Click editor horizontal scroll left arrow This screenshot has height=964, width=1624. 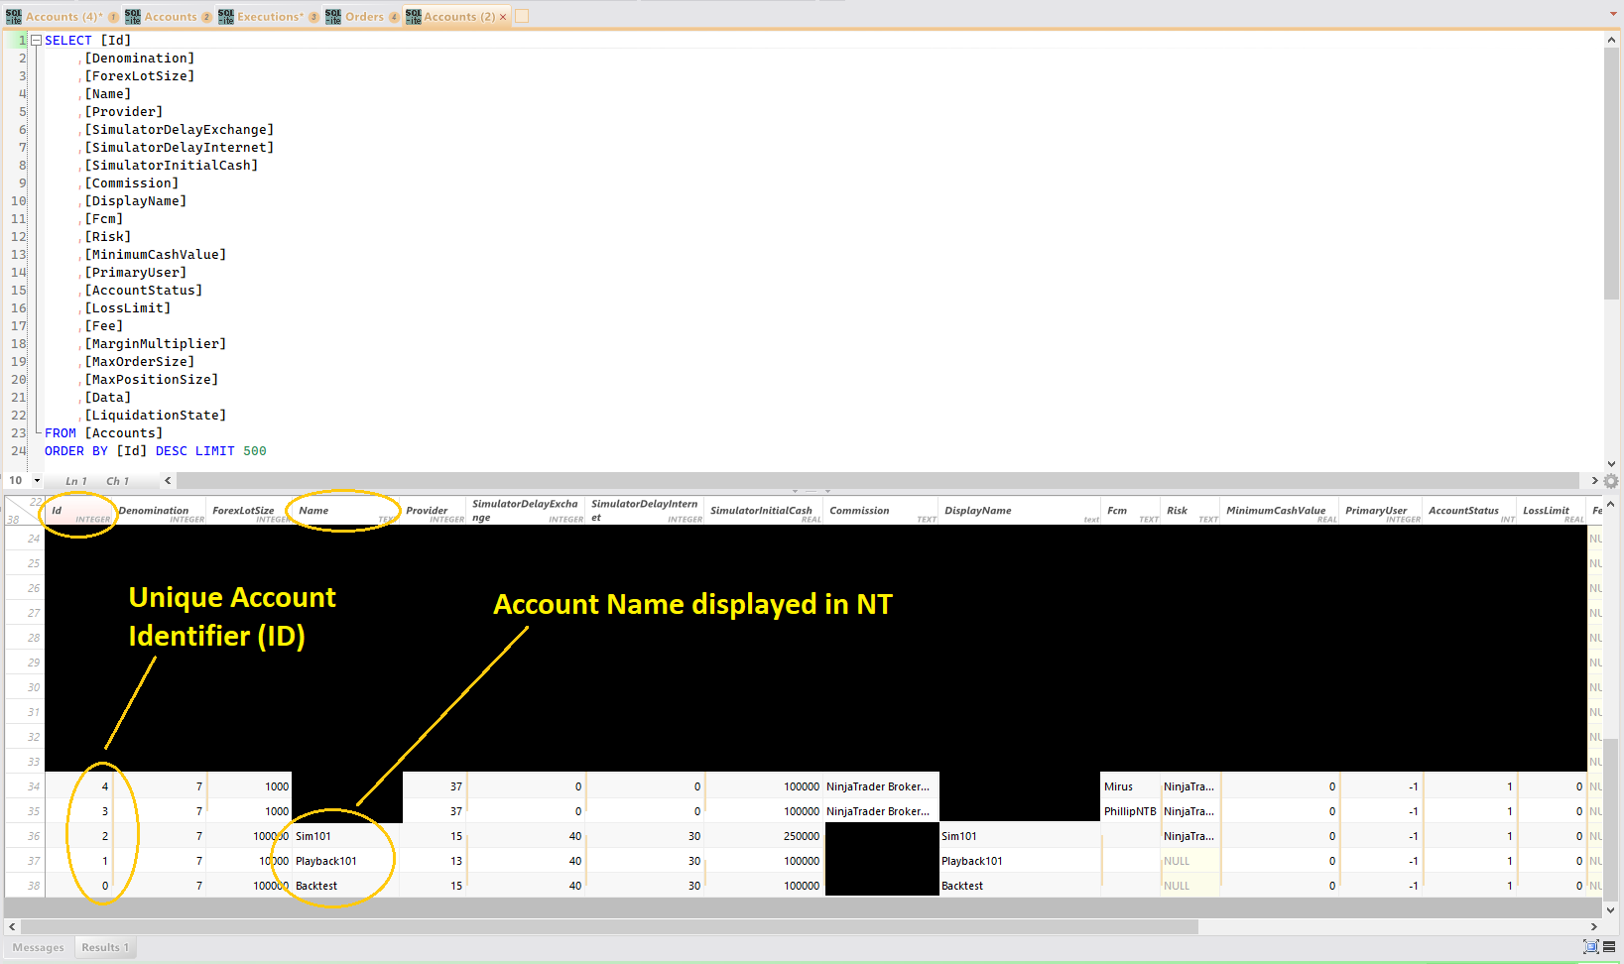pyautogui.click(x=168, y=481)
